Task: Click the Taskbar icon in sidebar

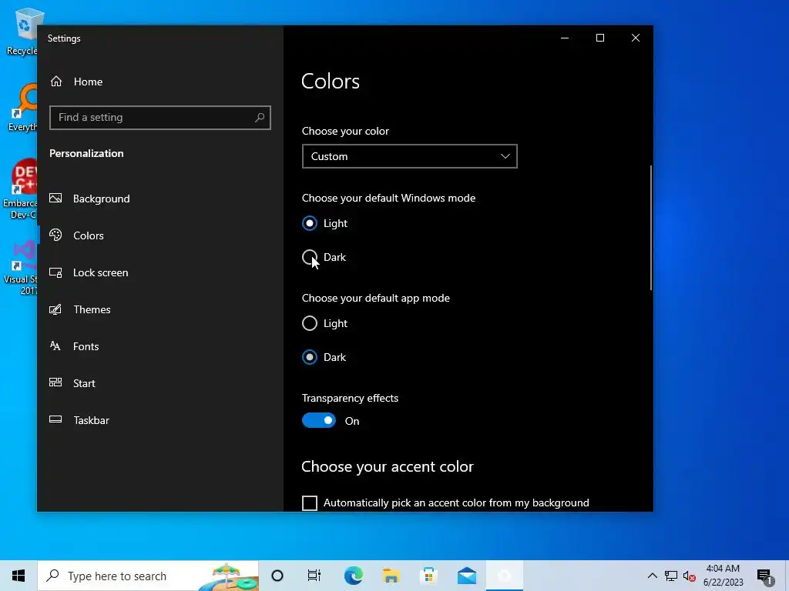Action: tap(55, 419)
